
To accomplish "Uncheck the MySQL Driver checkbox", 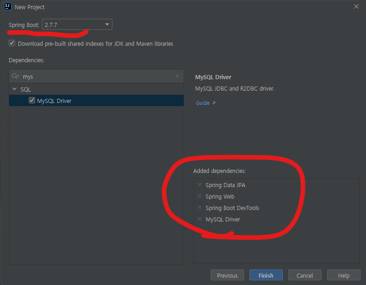I will click(32, 101).
